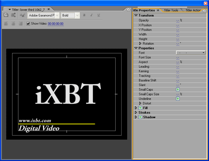
Task: Open the Adobe Garamond font family dropdown
Action: (57, 15)
